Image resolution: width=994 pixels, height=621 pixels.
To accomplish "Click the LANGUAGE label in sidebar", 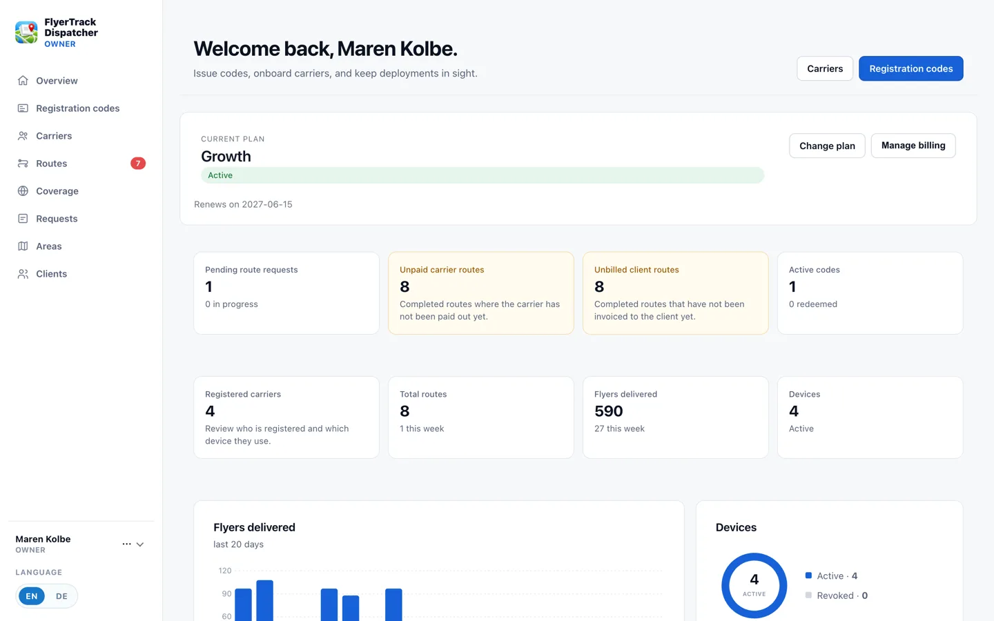I will click(x=39, y=573).
